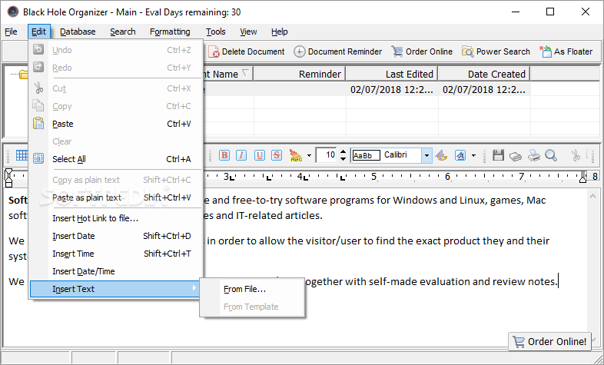
Task: Click the Document Name sort arrow
Action: [245, 72]
